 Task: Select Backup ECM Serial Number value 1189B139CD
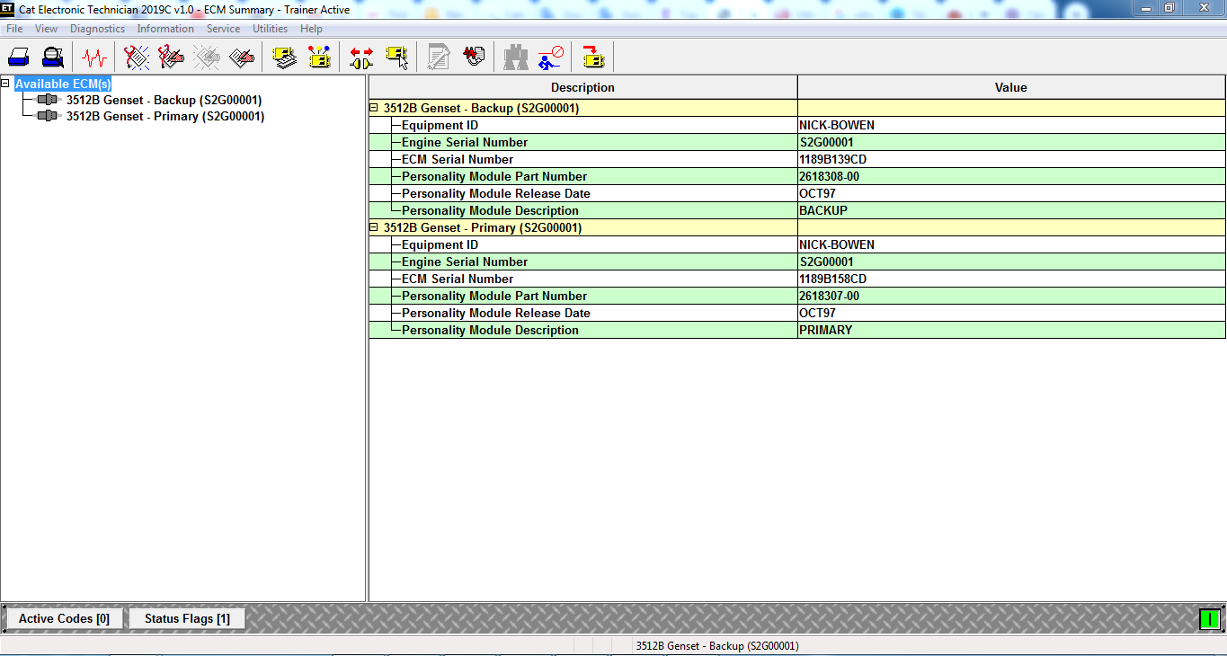click(x=832, y=159)
